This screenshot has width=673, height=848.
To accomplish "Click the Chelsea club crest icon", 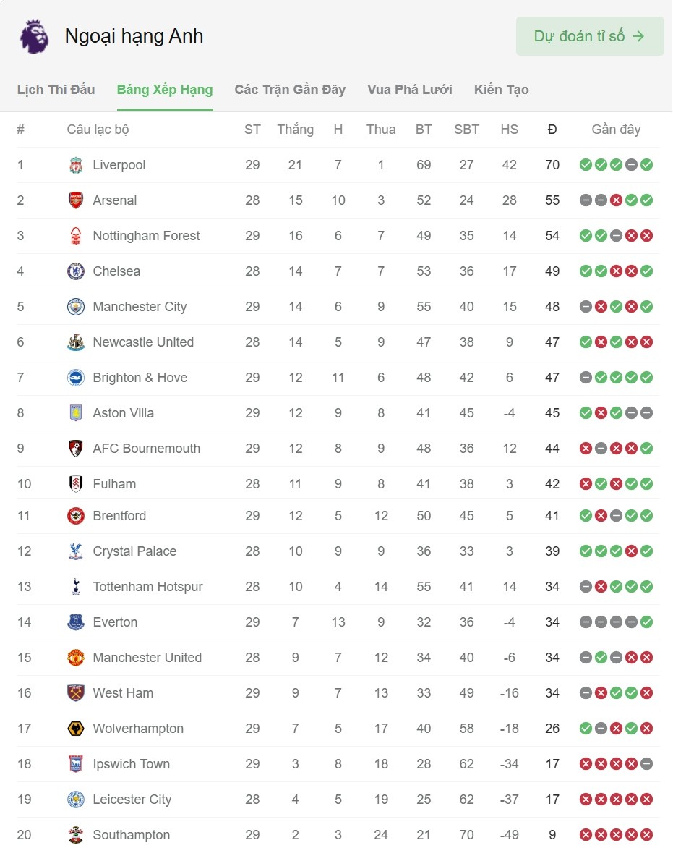I will click(76, 271).
